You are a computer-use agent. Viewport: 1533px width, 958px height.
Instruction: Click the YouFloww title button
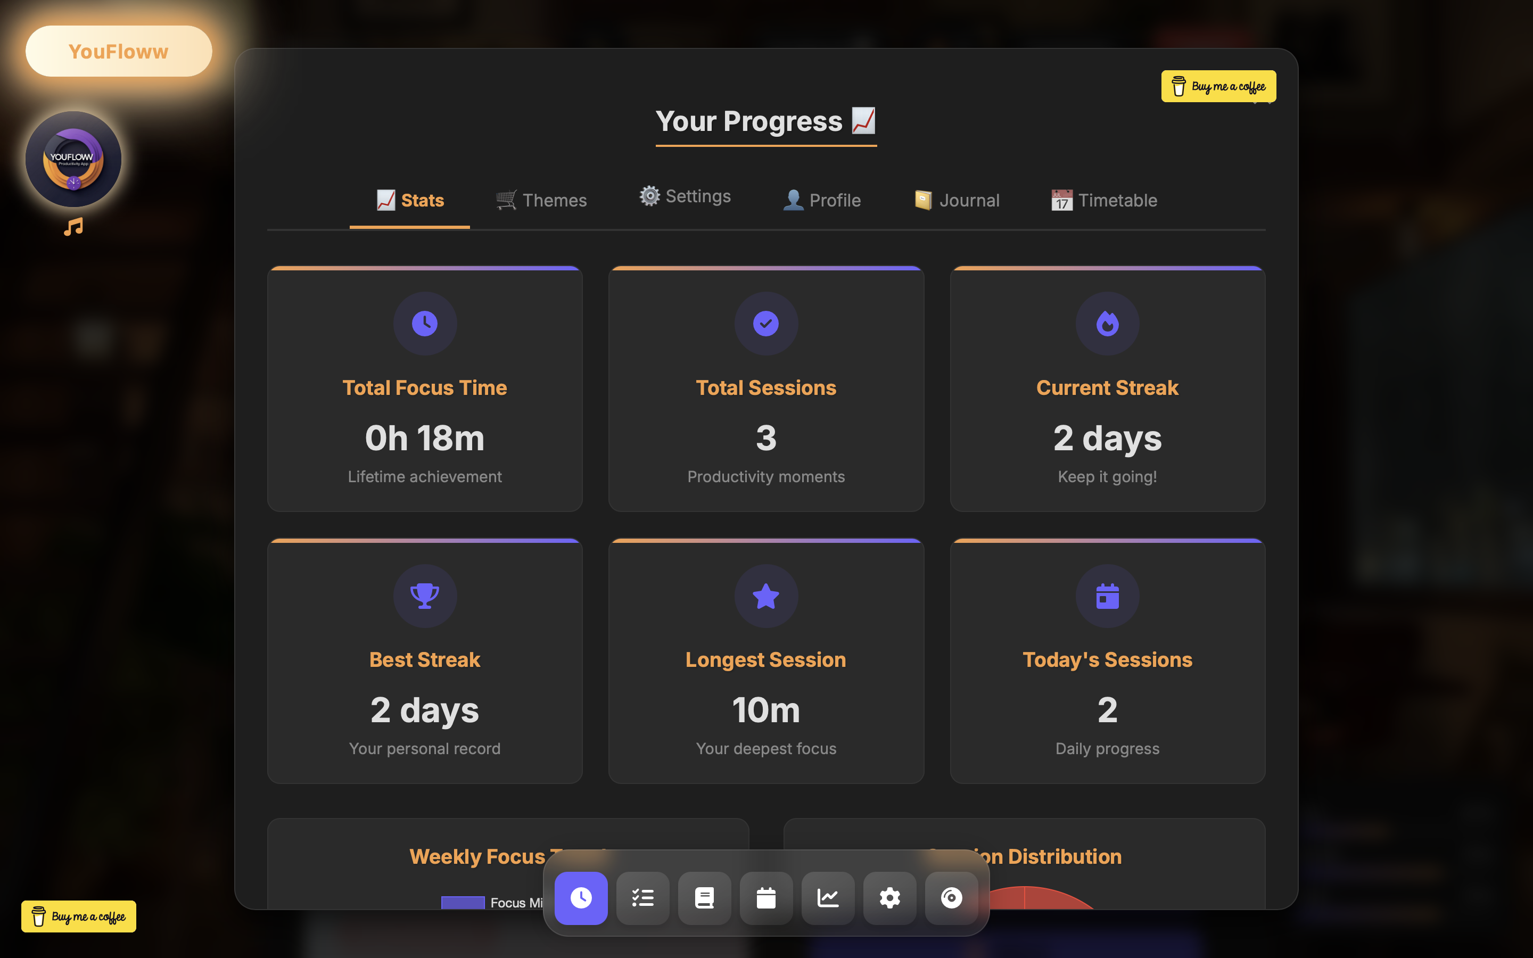[119, 51]
